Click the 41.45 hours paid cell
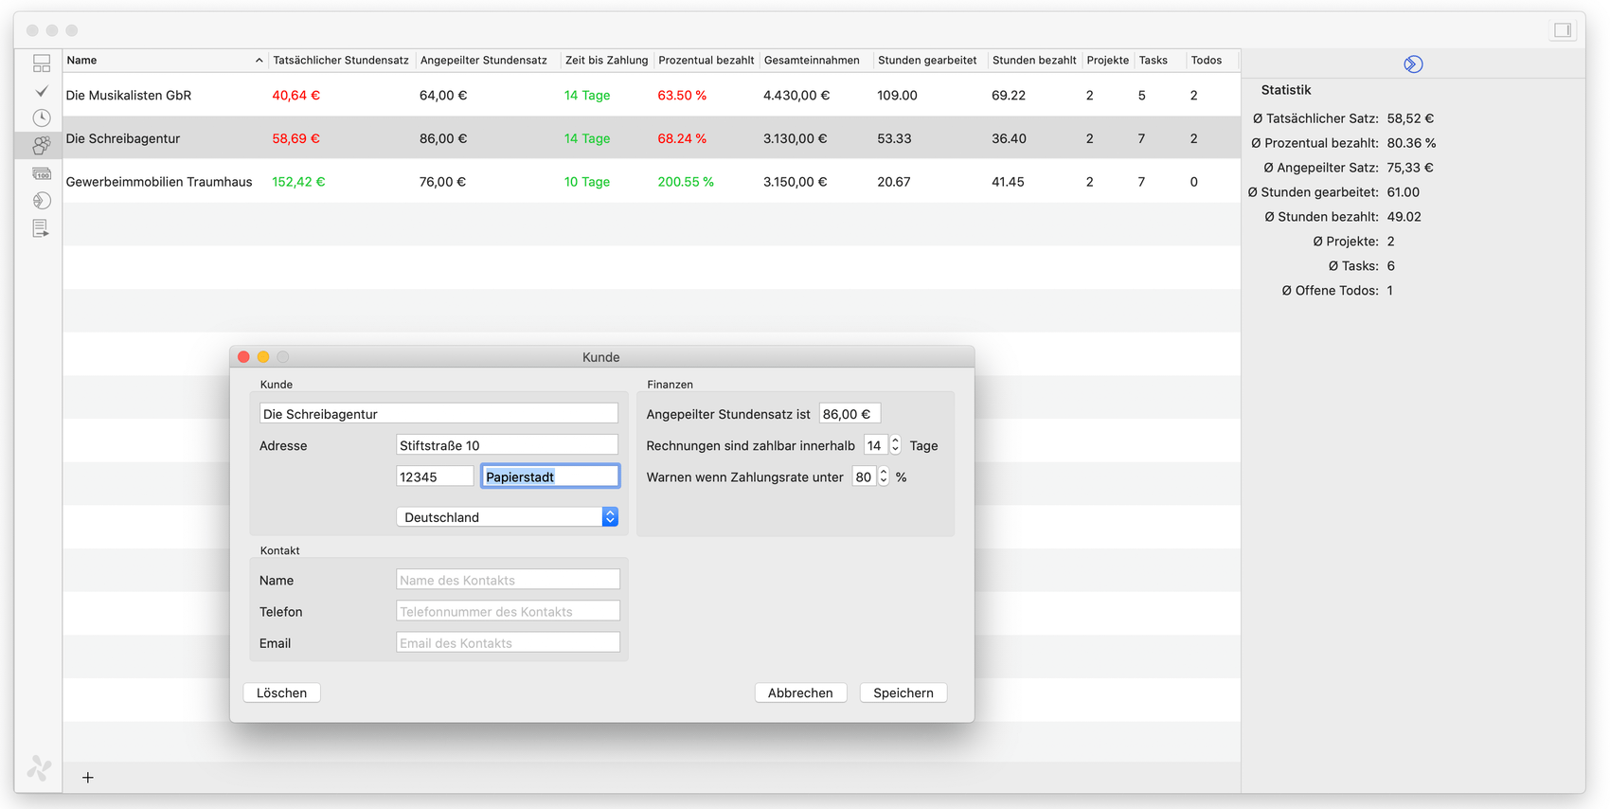Image resolution: width=1610 pixels, height=809 pixels. tap(1008, 182)
